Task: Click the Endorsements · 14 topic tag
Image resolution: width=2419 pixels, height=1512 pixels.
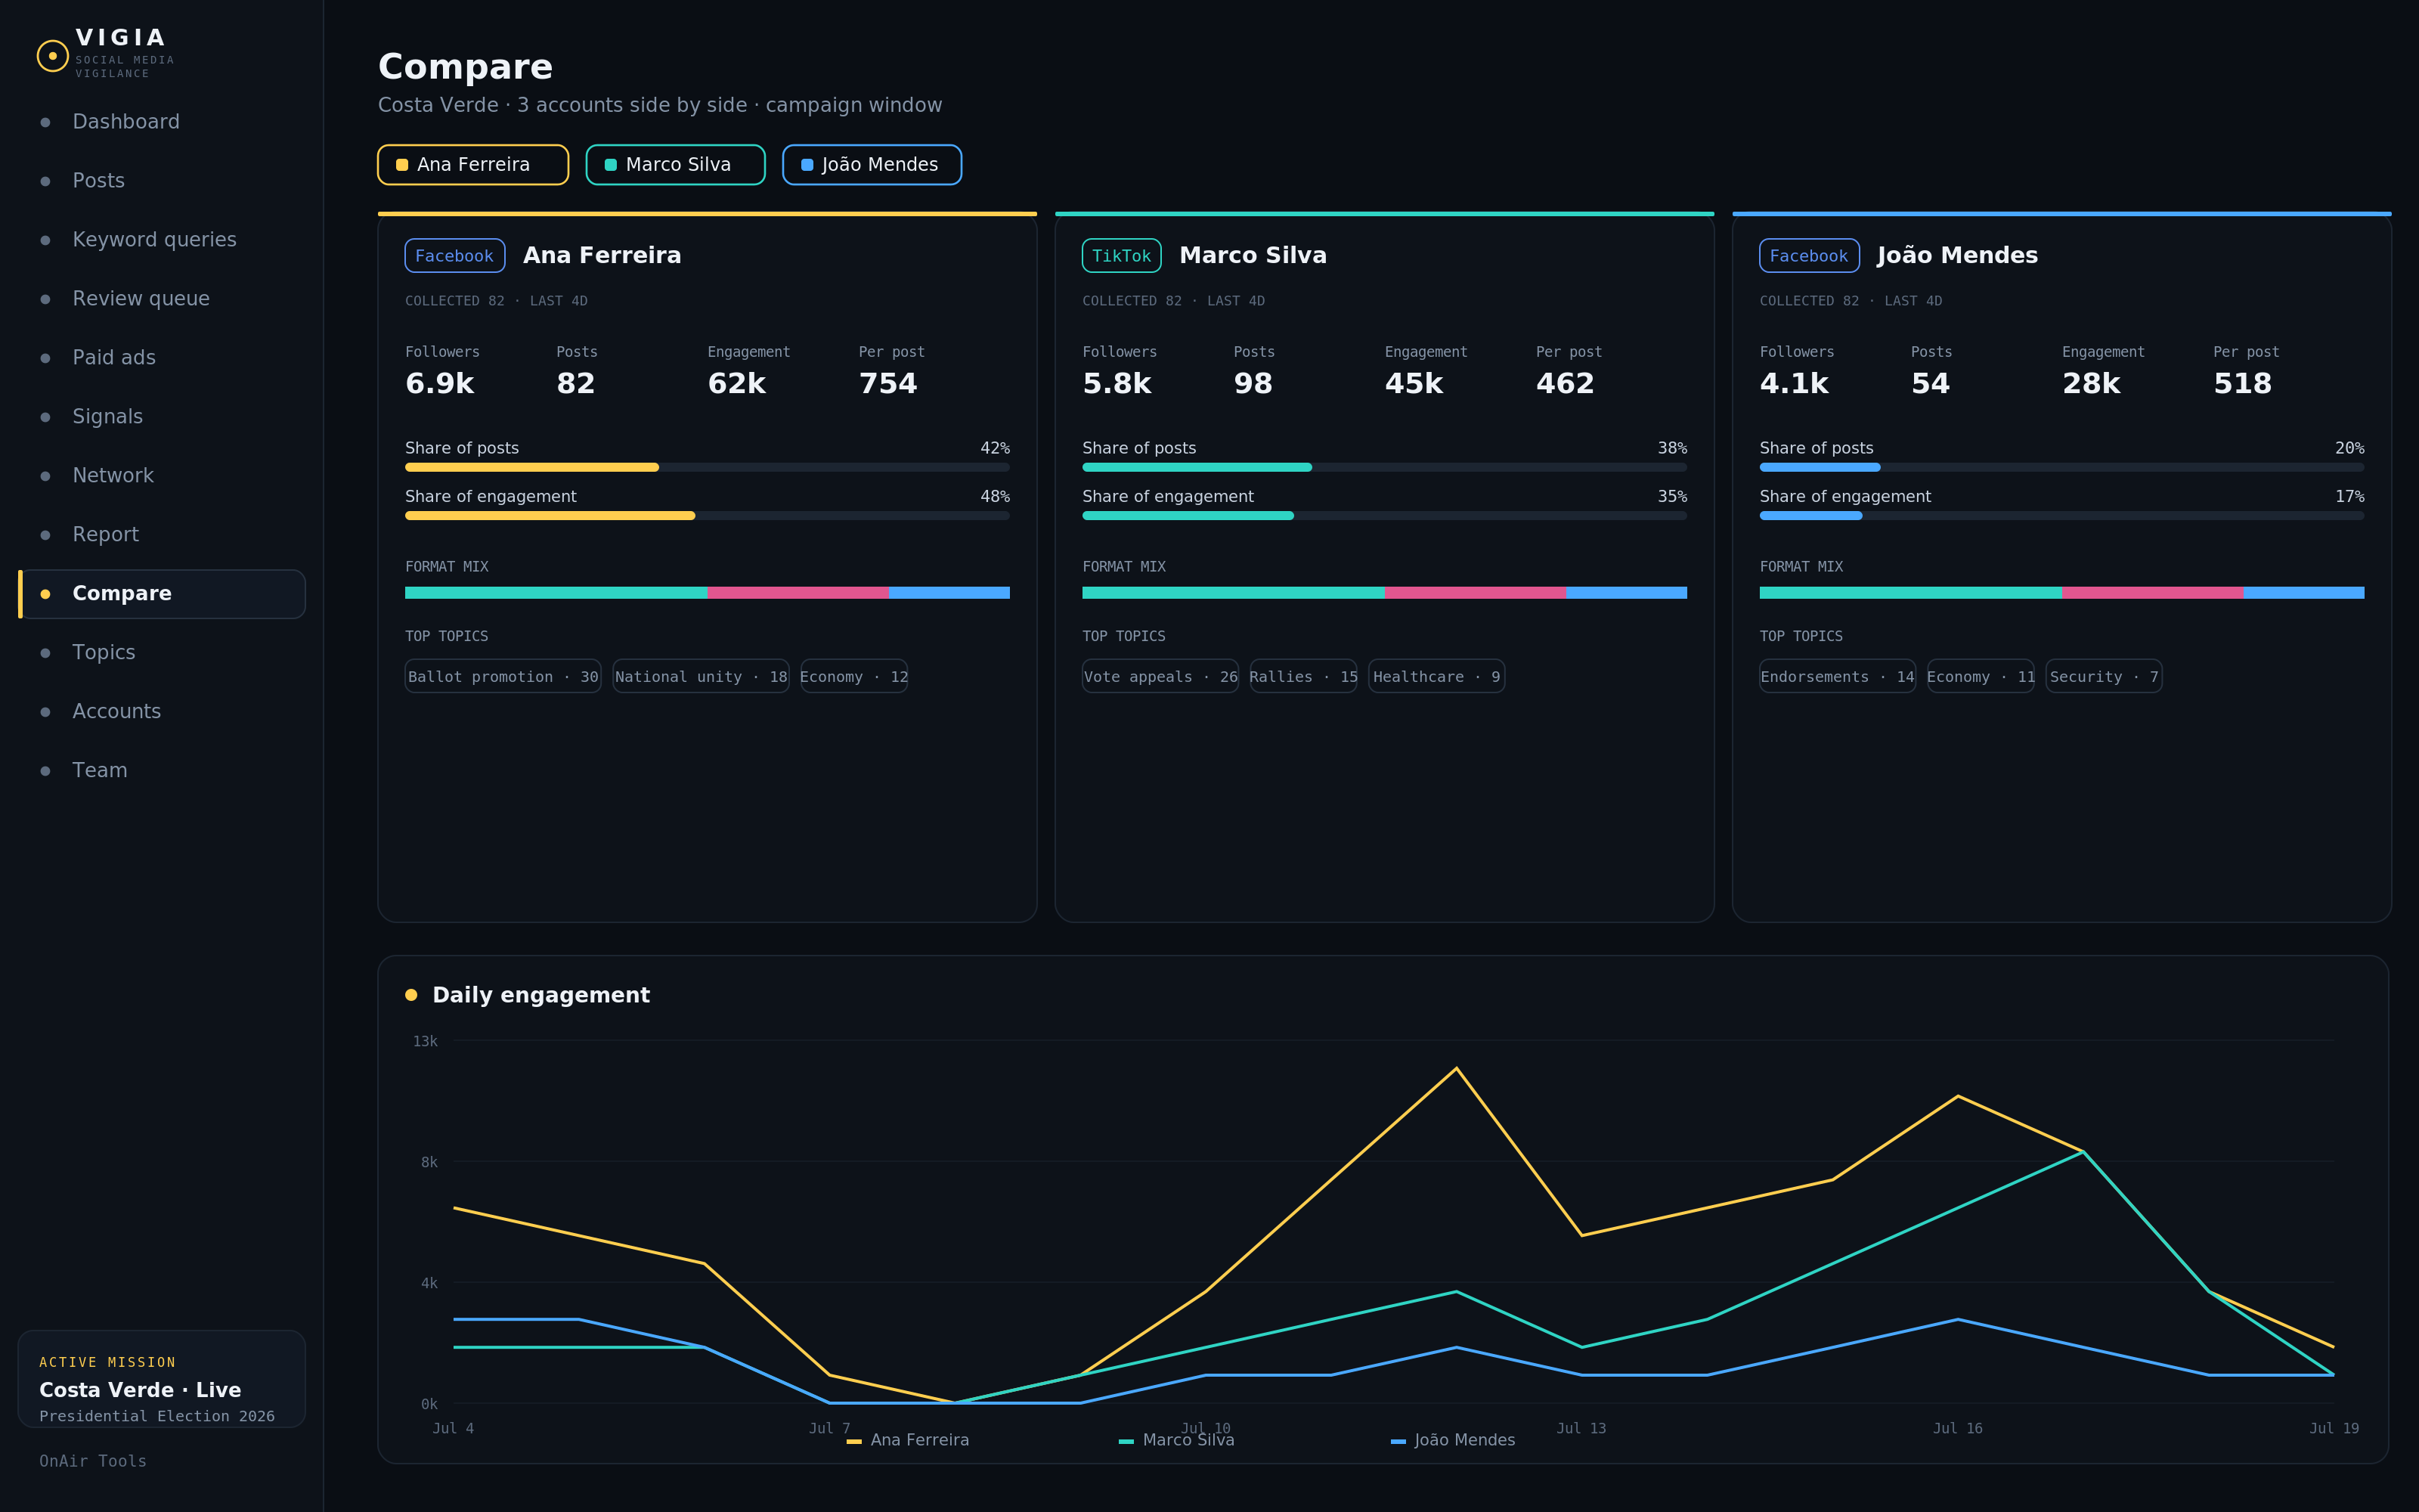Action: pos(1837,677)
